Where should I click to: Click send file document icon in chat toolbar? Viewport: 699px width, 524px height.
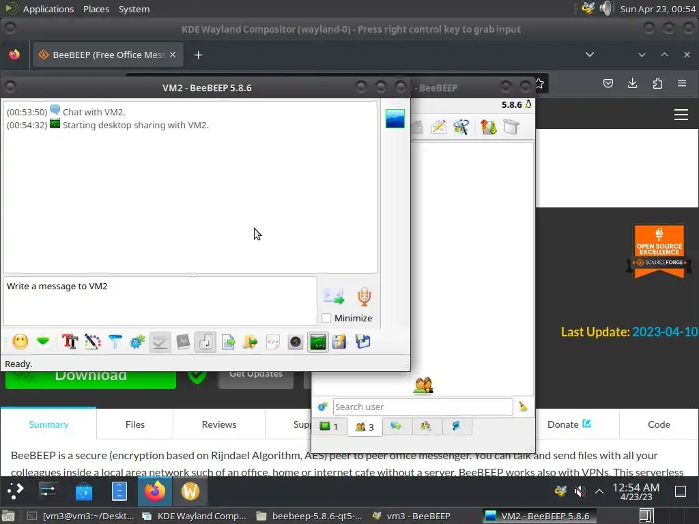coord(228,342)
